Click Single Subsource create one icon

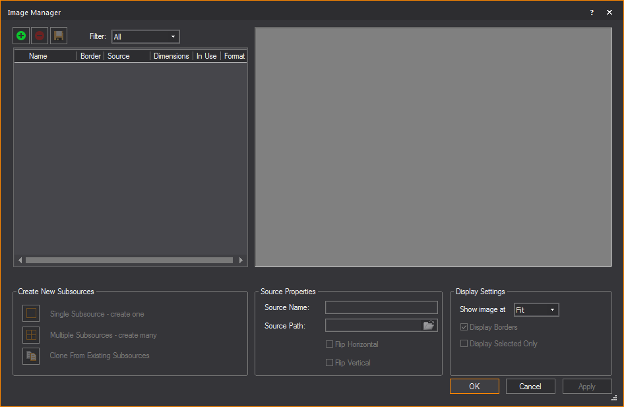[31, 314]
